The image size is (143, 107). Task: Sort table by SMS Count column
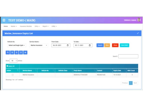(x=132, y=70)
